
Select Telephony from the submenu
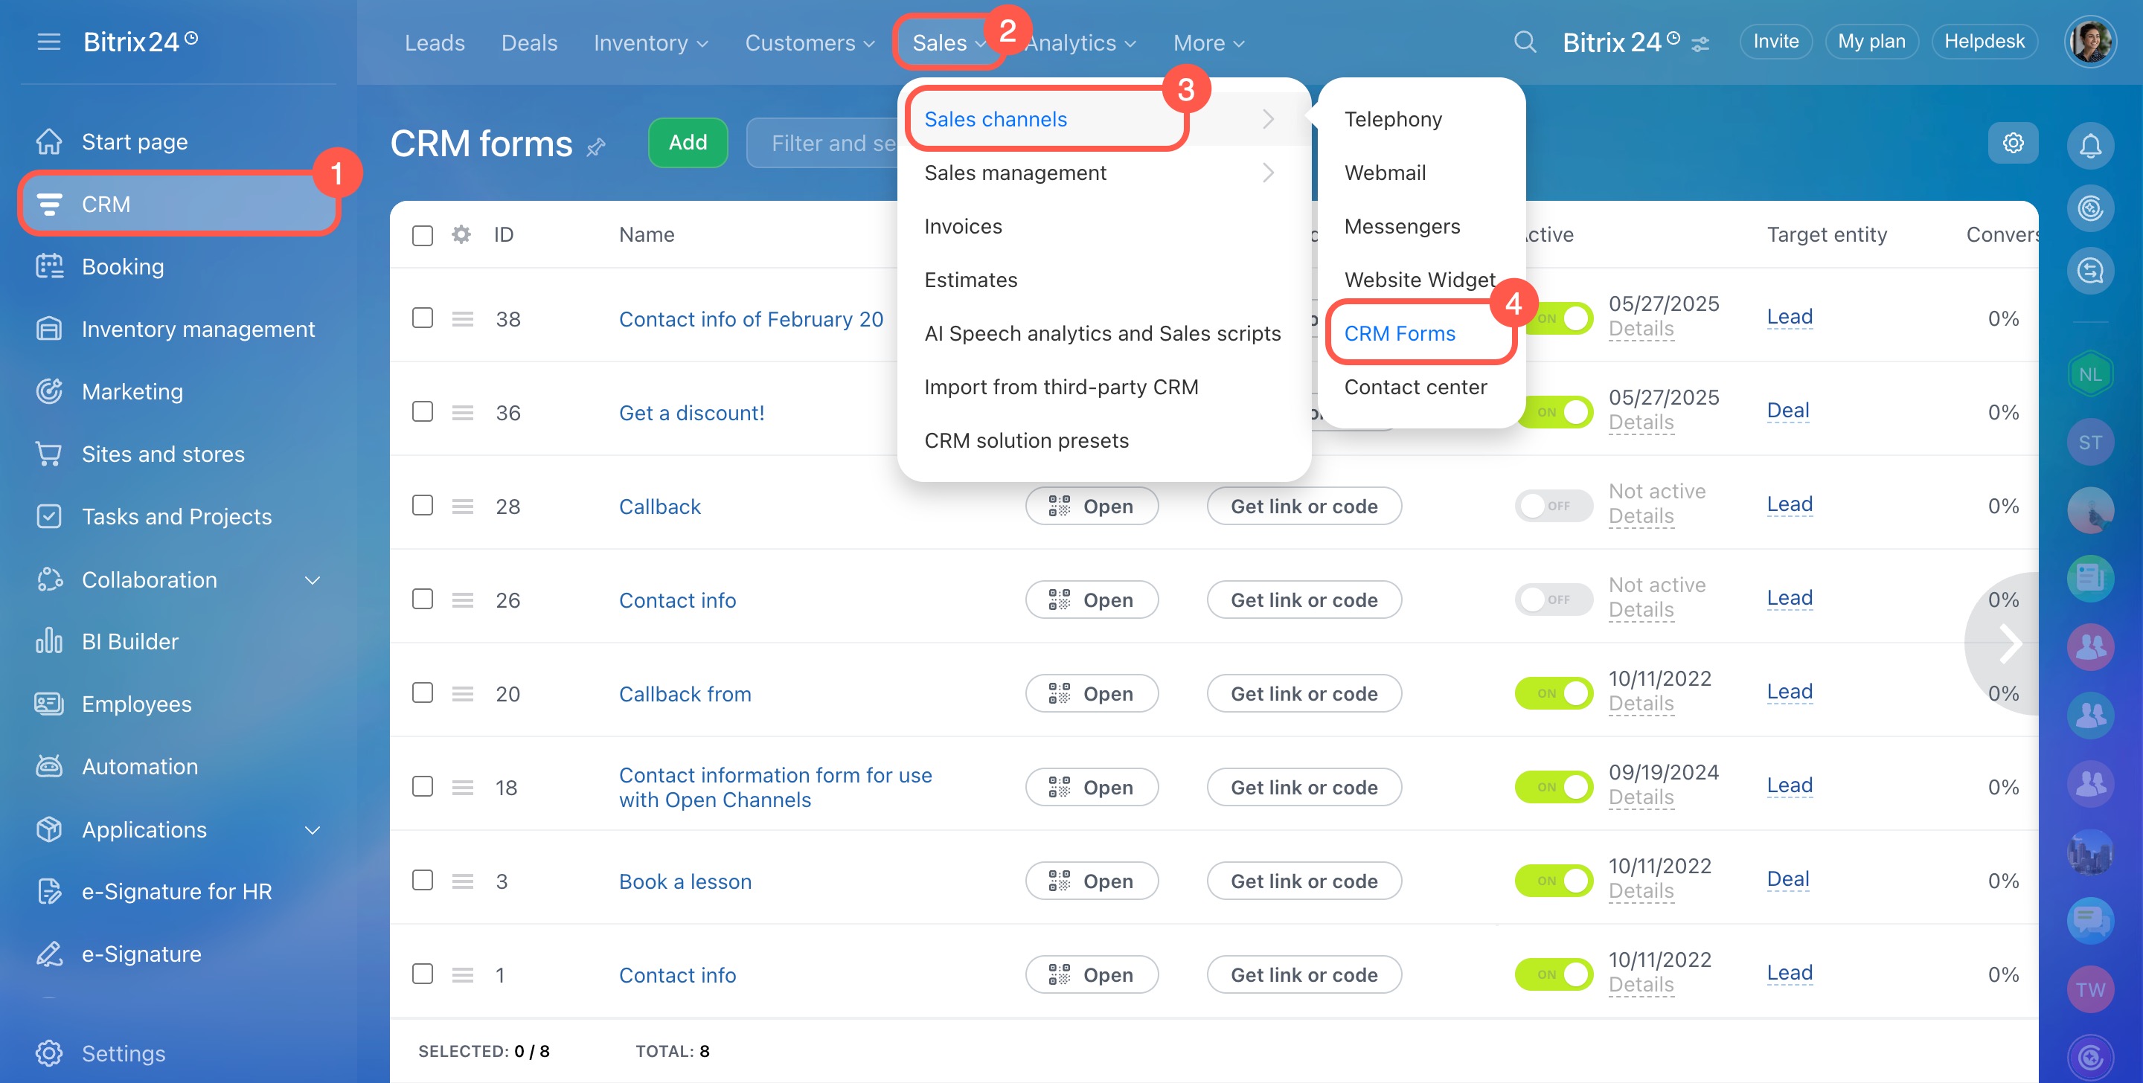coord(1393,119)
